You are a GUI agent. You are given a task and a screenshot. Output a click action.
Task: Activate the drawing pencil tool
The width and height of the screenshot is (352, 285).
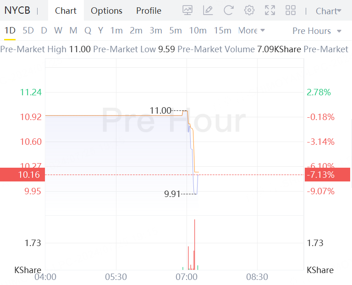tap(208, 10)
